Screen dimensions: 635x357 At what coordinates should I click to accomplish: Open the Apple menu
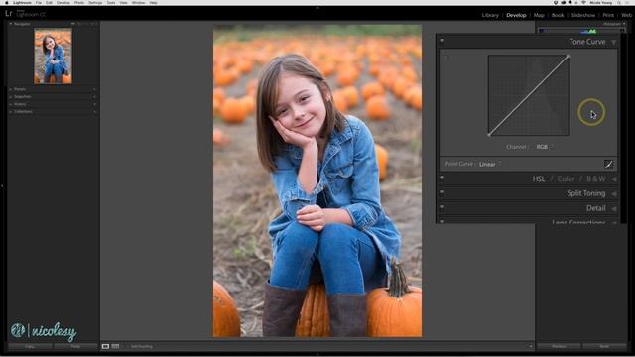point(7,2)
